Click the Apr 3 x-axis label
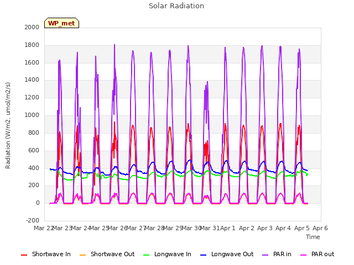Image resolution: width=354 pixels, height=265 pixels. click(265, 228)
